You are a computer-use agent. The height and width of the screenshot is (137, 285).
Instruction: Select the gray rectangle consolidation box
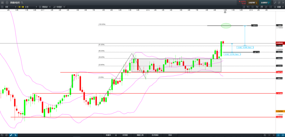tap(177, 65)
